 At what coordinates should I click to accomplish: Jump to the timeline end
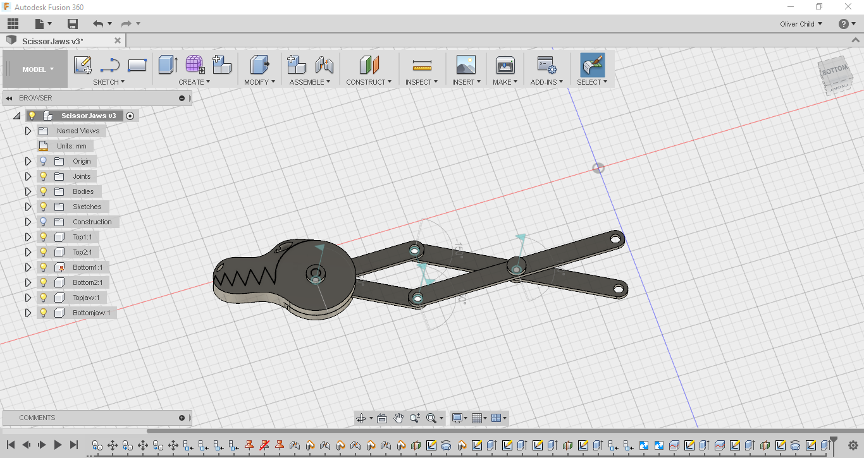click(x=73, y=445)
